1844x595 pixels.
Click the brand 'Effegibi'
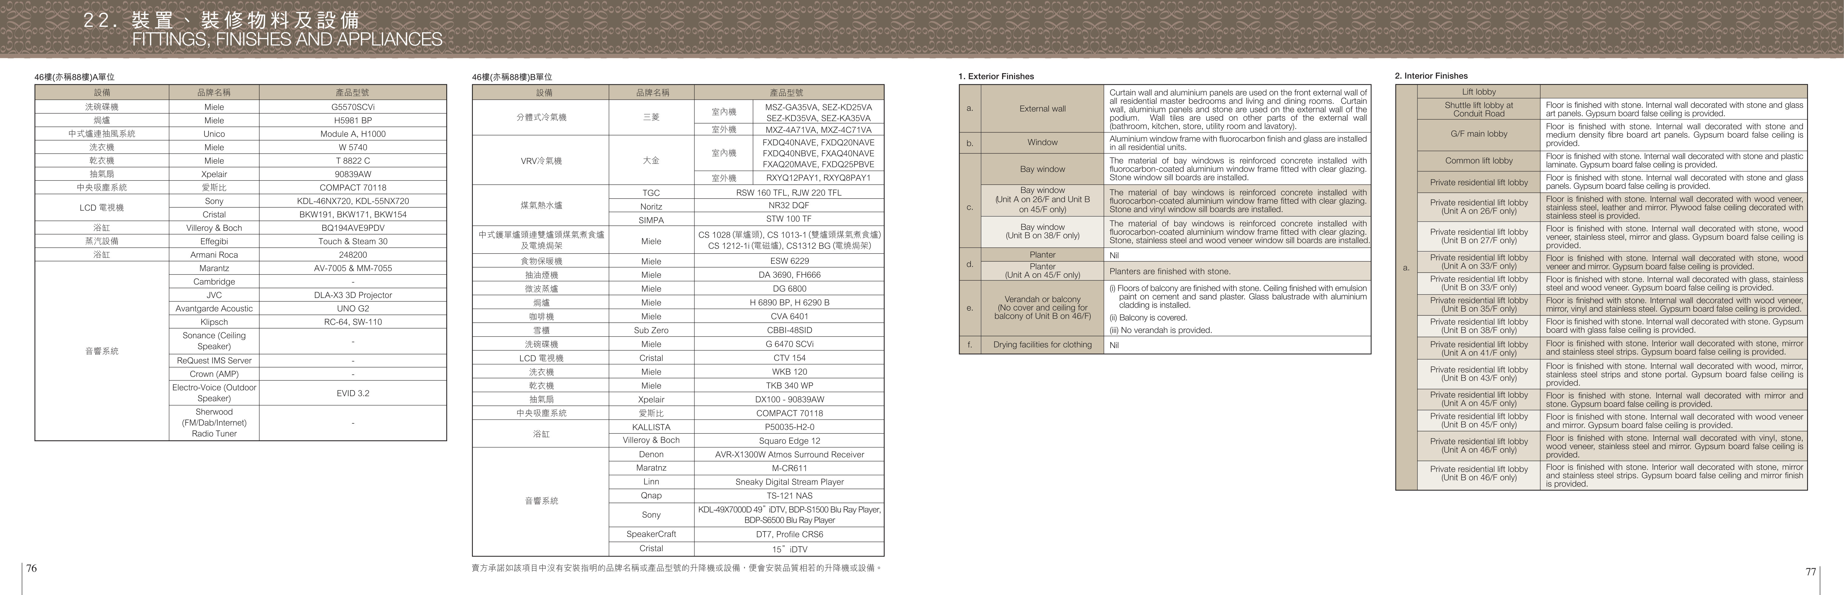pyautogui.click(x=214, y=241)
